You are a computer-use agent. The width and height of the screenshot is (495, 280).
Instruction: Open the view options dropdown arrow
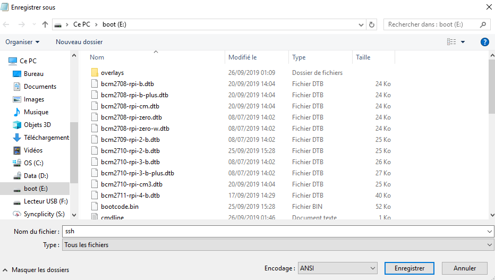pos(463,42)
